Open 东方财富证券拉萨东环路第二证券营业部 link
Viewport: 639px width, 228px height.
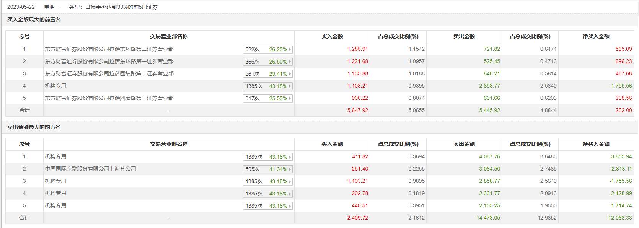point(109,49)
